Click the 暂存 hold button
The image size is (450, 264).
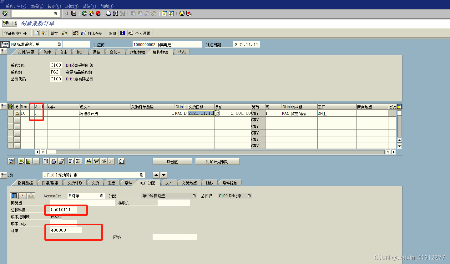point(54,33)
